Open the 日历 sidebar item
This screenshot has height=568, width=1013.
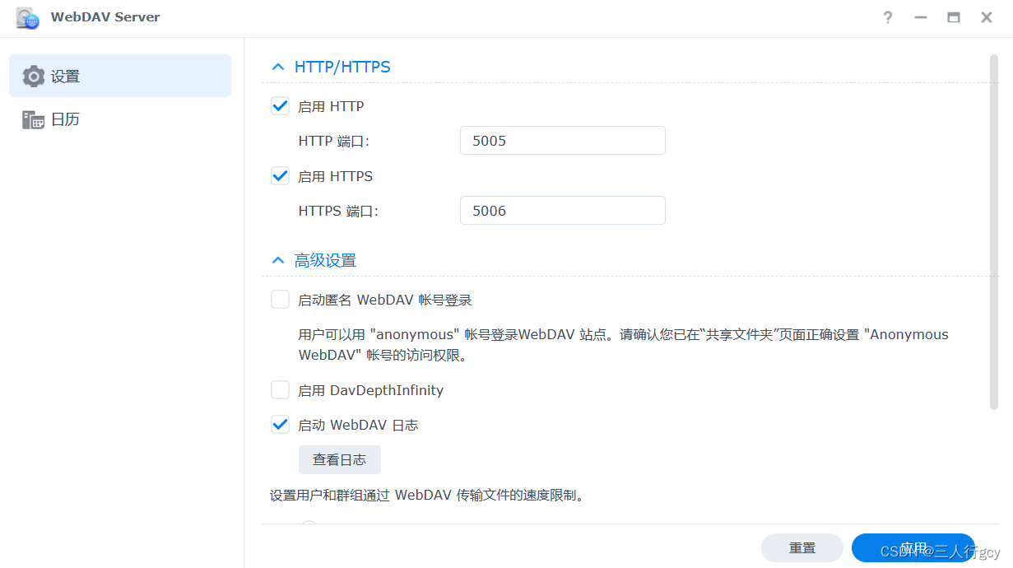(120, 119)
